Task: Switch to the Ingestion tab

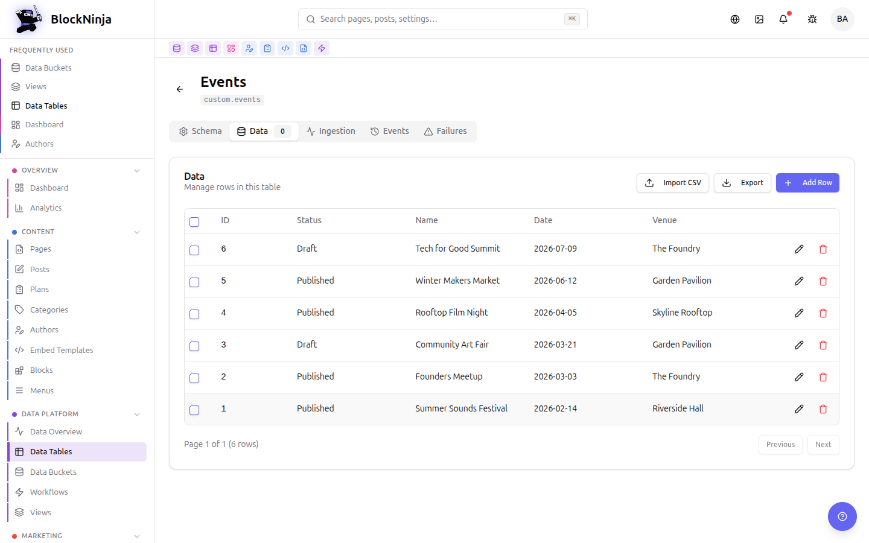Action: tap(331, 132)
